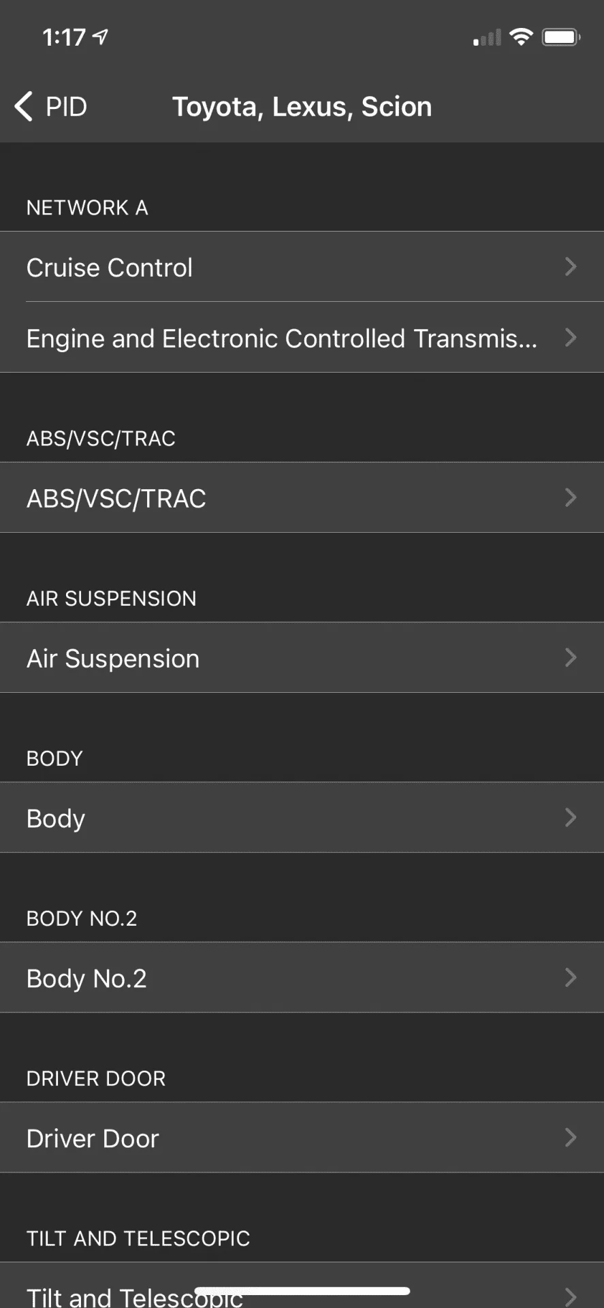Tap the back arrow icon

pyautogui.click(x=24, y=107)
